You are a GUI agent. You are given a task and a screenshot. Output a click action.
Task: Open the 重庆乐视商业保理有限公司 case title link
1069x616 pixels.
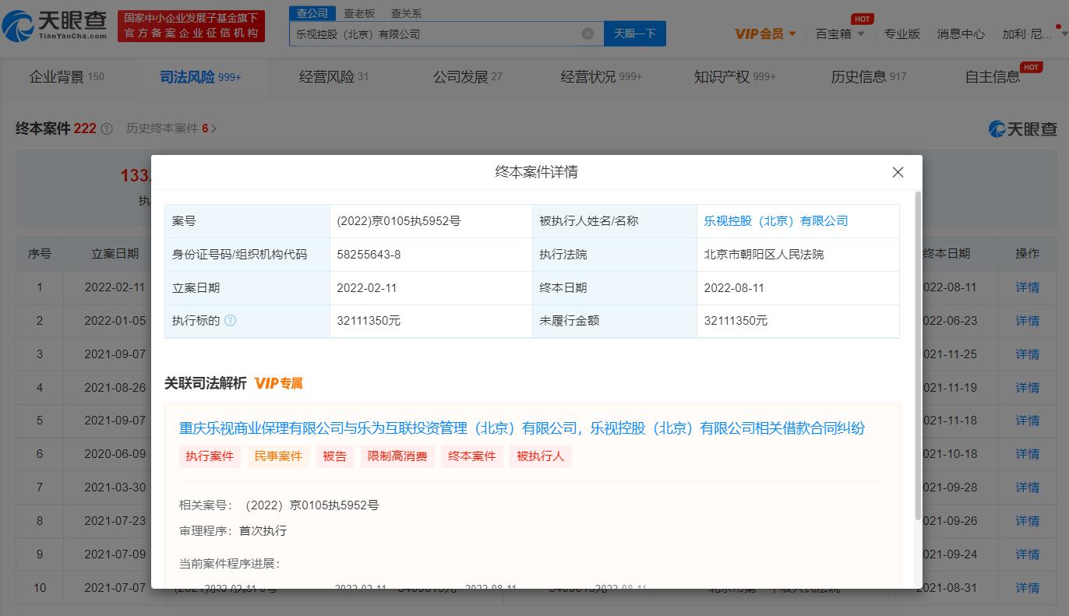tap(522, 428)
